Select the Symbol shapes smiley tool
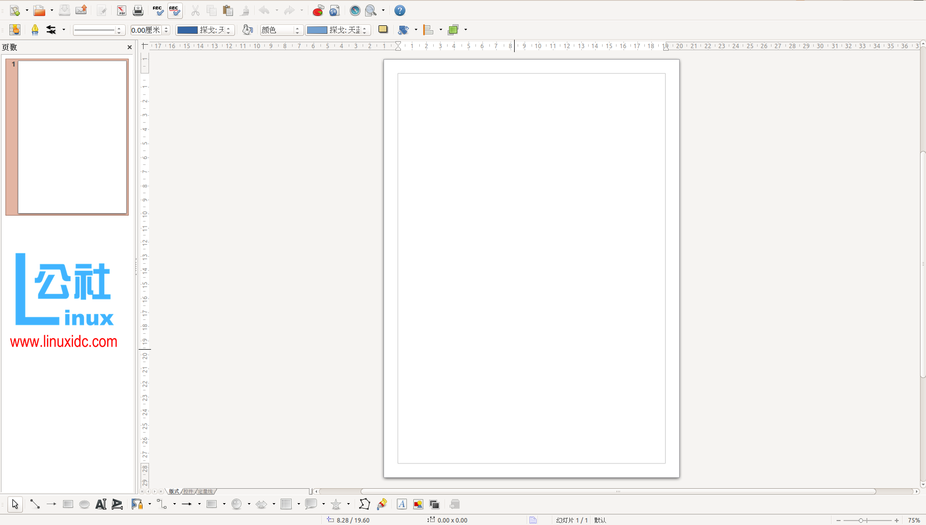 [236, 504]
